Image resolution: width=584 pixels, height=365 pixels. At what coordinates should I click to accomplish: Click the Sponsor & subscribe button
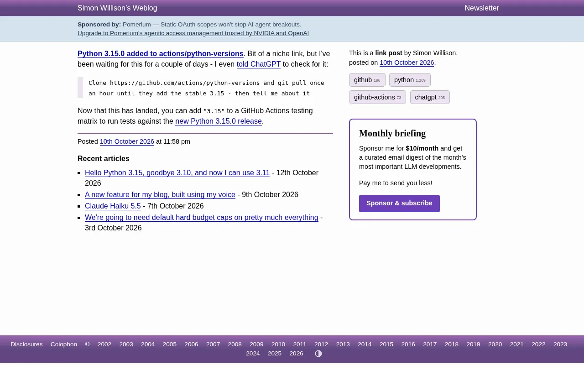tap(399, 203)
